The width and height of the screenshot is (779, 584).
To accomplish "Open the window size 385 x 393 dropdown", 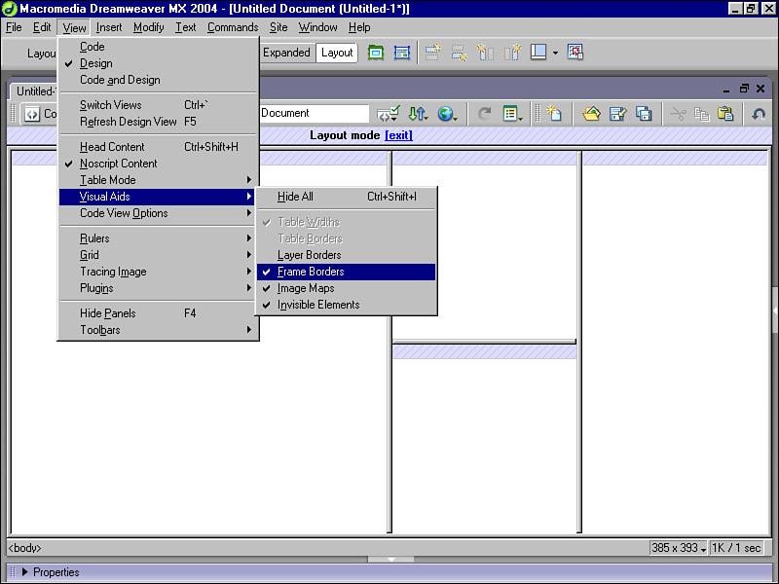I will pyautogui.click(x=679, y=548).
